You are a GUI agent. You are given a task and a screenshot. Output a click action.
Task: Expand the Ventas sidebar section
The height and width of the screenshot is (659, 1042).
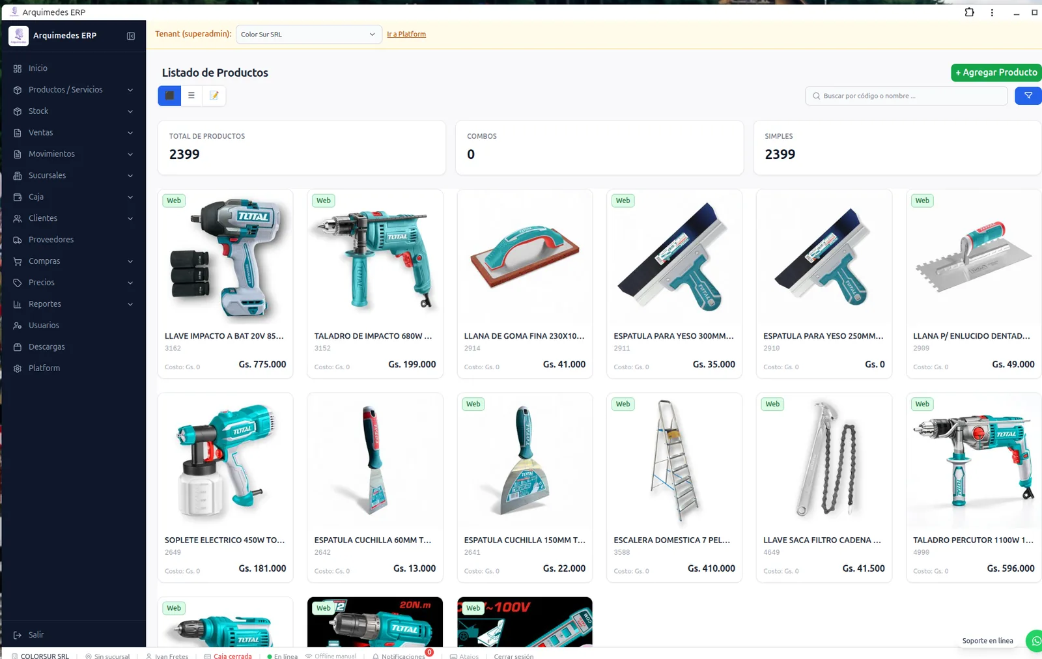pyautogui.click(x=74, y=133)
